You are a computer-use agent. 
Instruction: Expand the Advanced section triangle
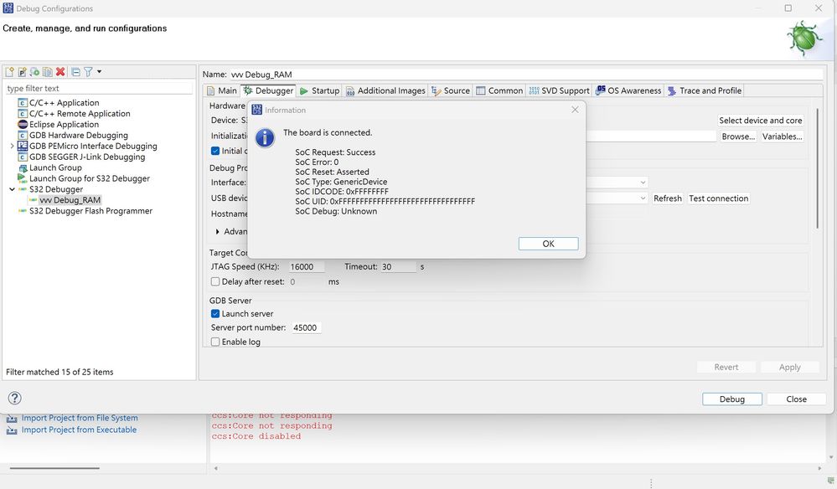(x=217, y=231)
